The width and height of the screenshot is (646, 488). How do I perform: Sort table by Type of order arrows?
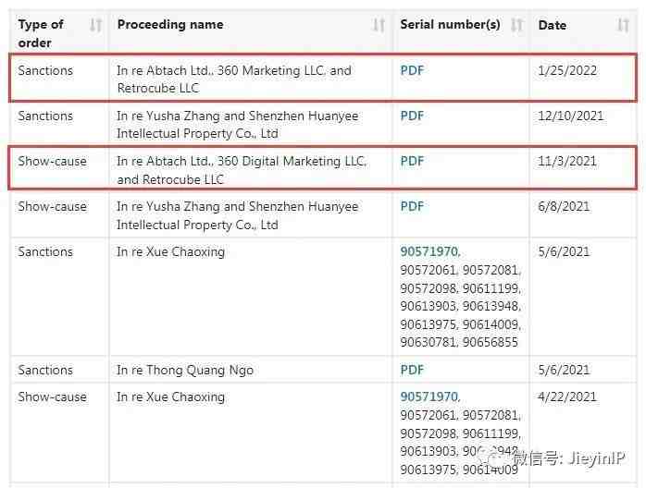point(95,26)
